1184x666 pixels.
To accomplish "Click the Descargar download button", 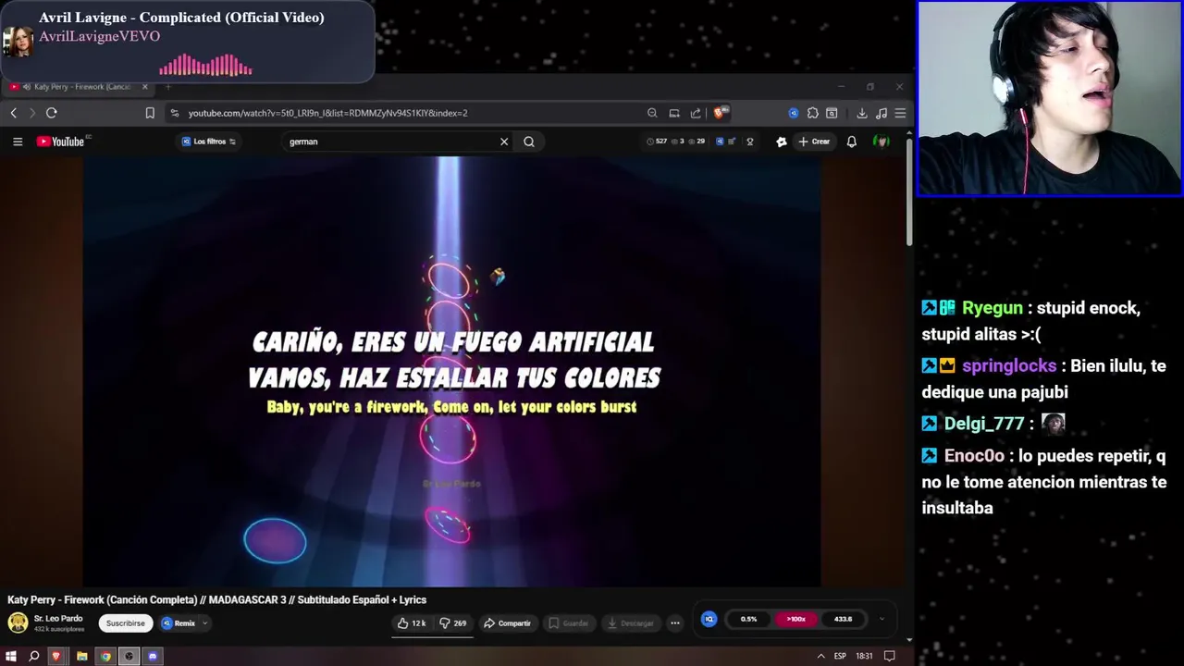I will (x=630, y=623).
